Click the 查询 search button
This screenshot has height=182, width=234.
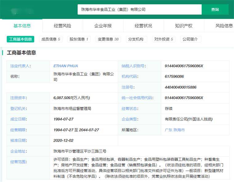215,10
